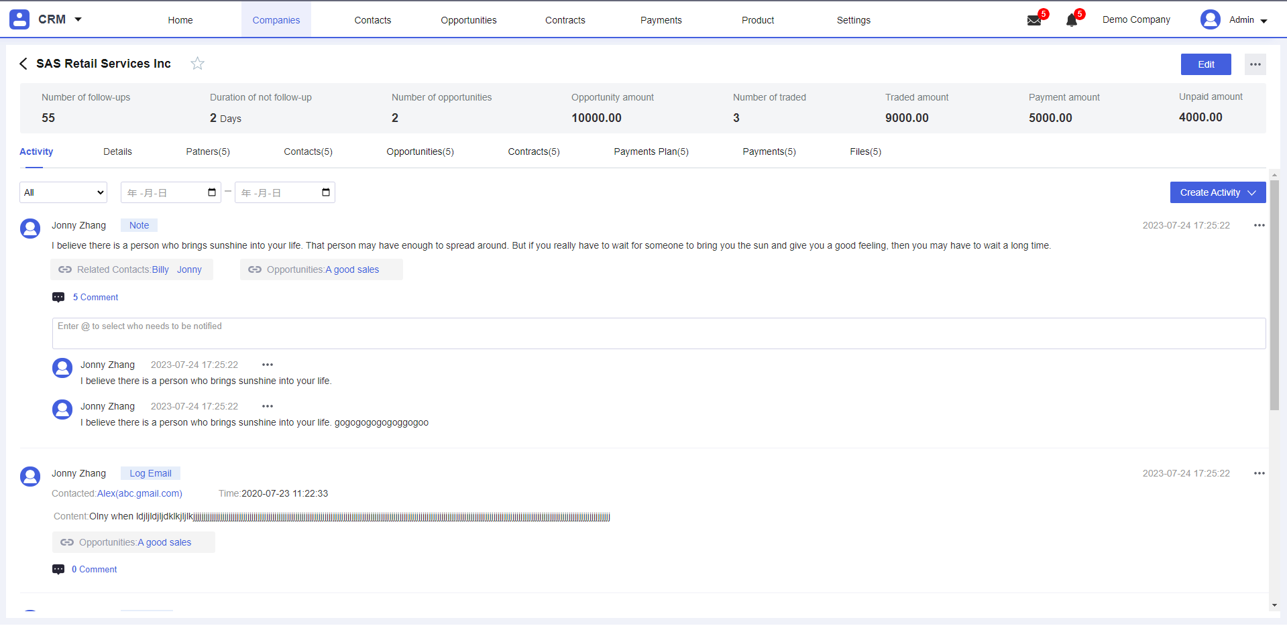Click link icon beside Note's Opportunities
The image size is (1287, 626).
click(255, 269)
